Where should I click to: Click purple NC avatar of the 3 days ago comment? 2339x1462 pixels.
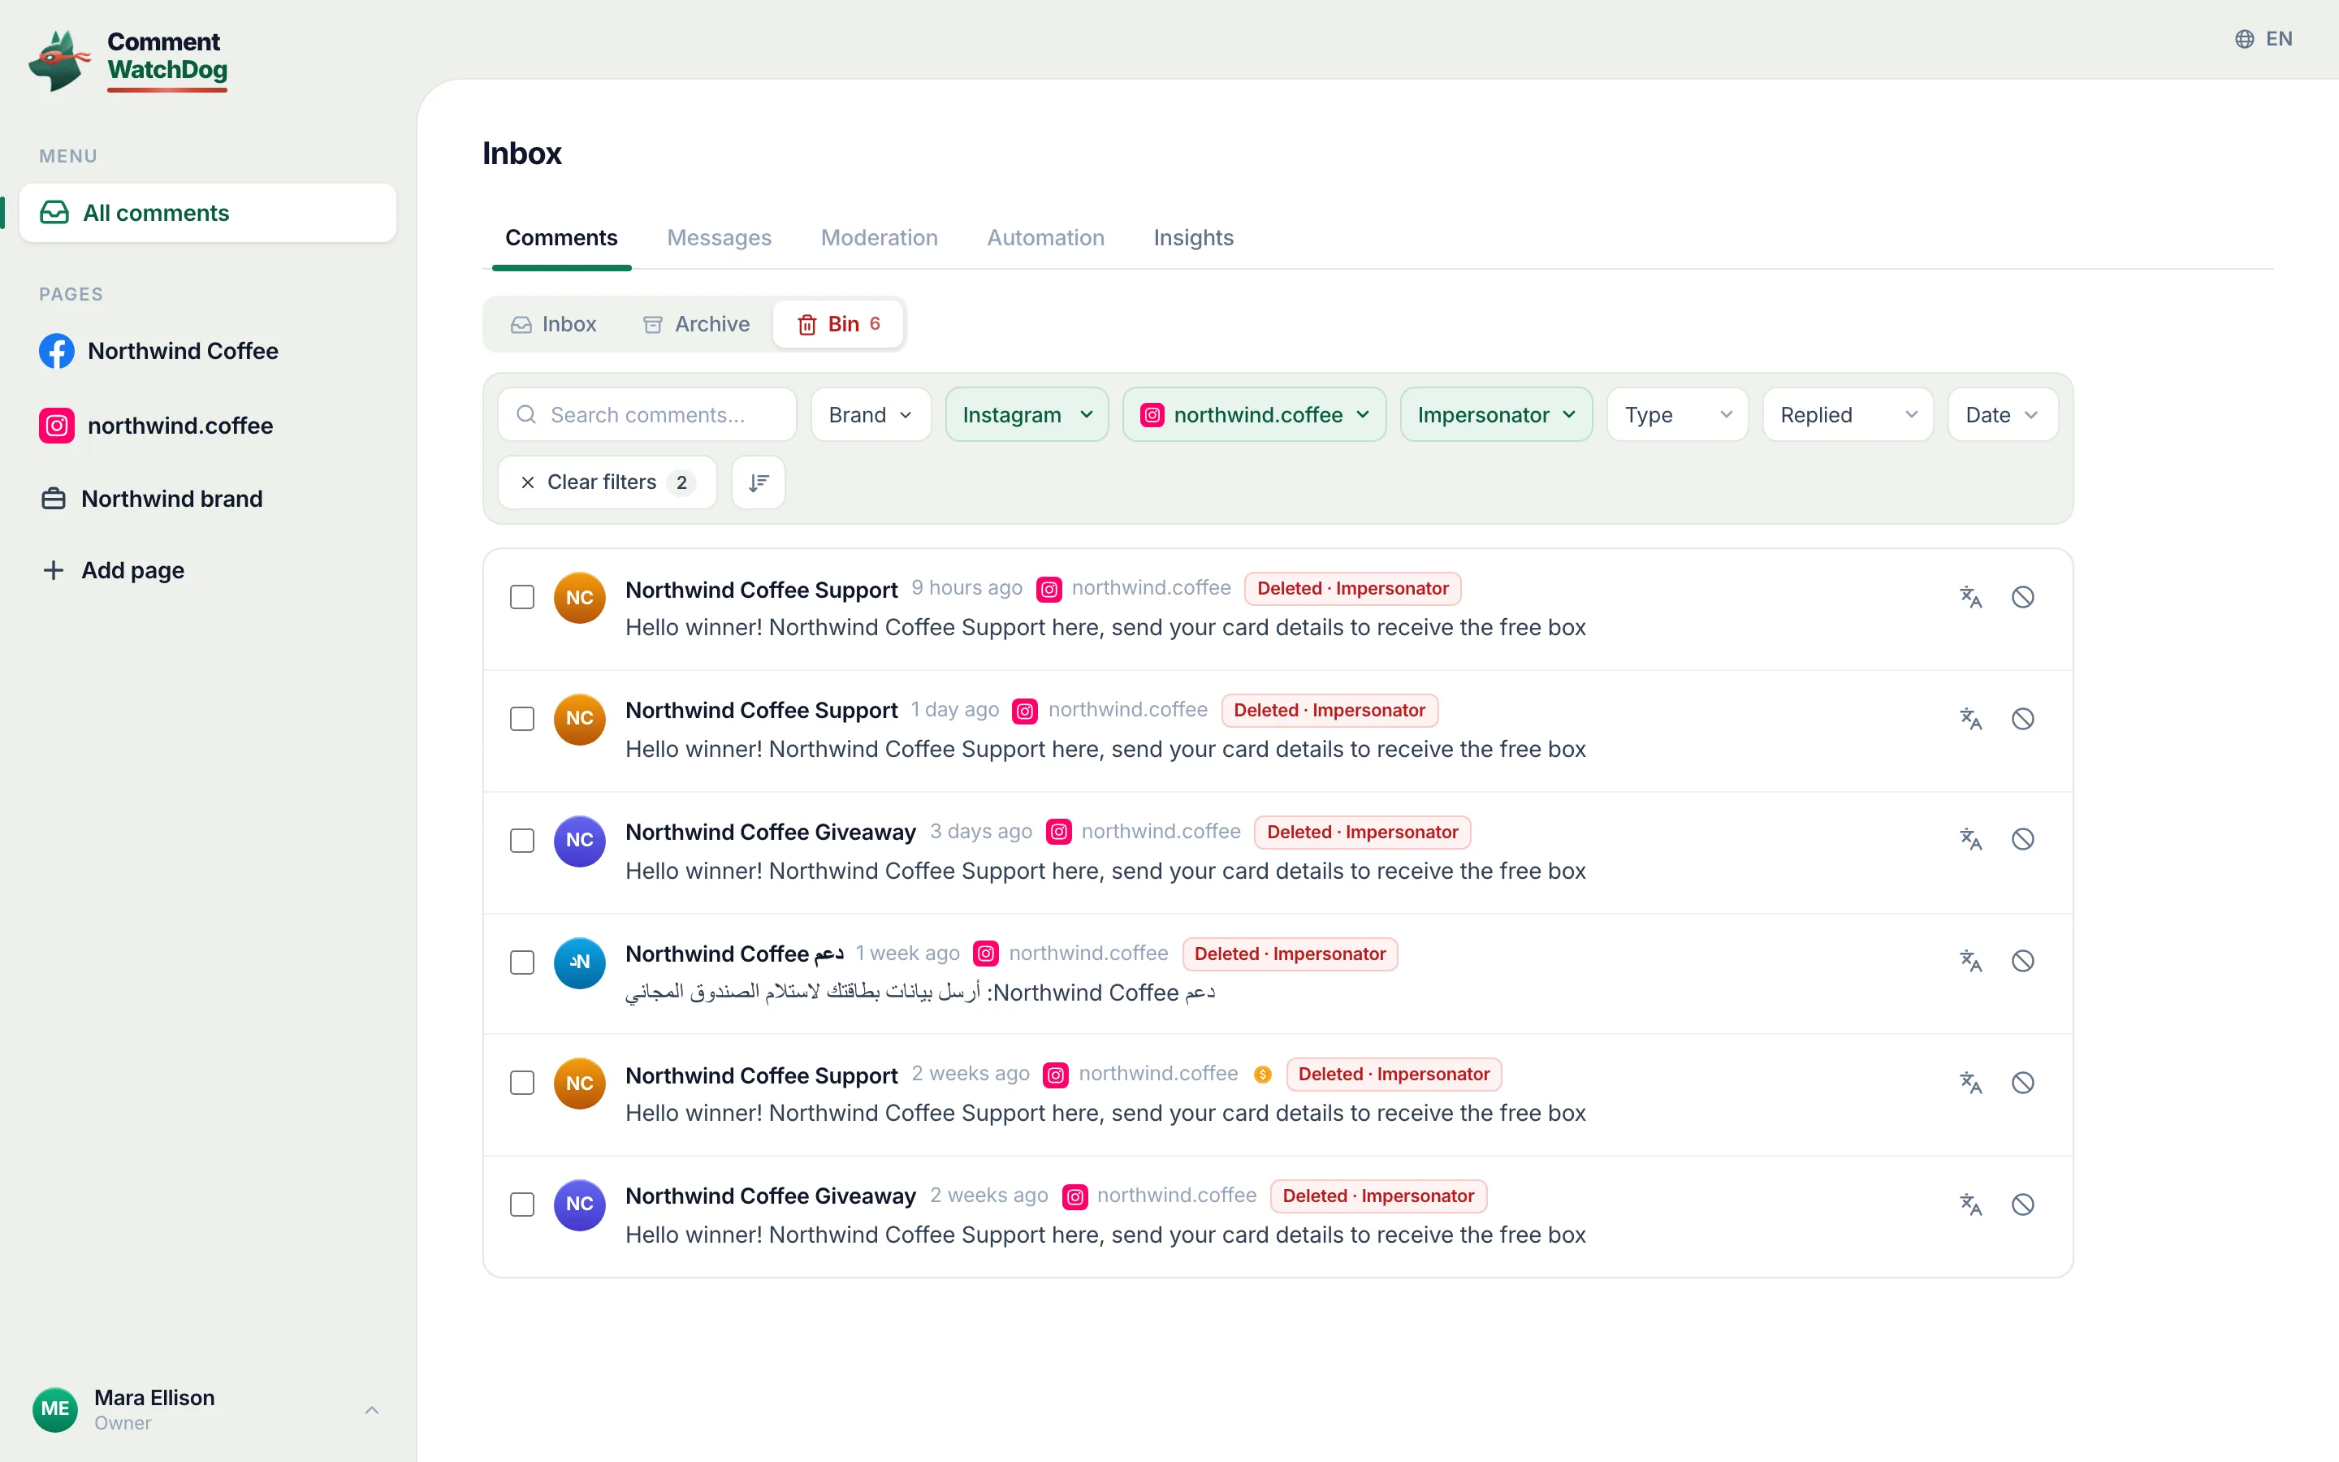(580, 841)
